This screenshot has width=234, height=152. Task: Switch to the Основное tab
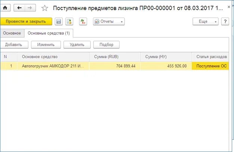click(12, 33)
